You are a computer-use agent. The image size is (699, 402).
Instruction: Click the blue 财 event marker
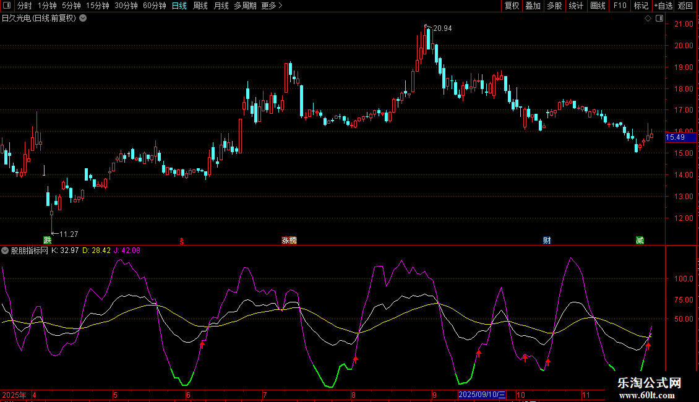547,240
